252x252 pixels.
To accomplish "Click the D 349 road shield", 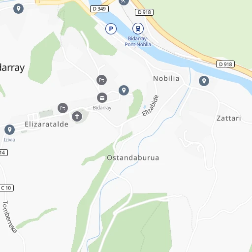I will tap(99, 9).
